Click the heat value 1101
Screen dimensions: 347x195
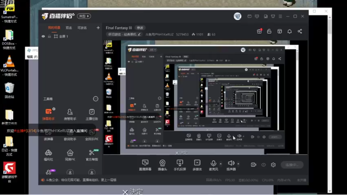(198, 35)
